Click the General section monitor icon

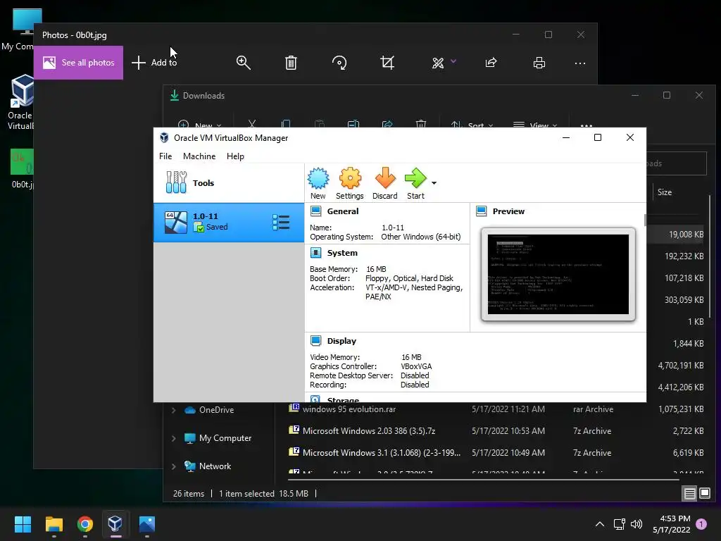click(316, 211)
